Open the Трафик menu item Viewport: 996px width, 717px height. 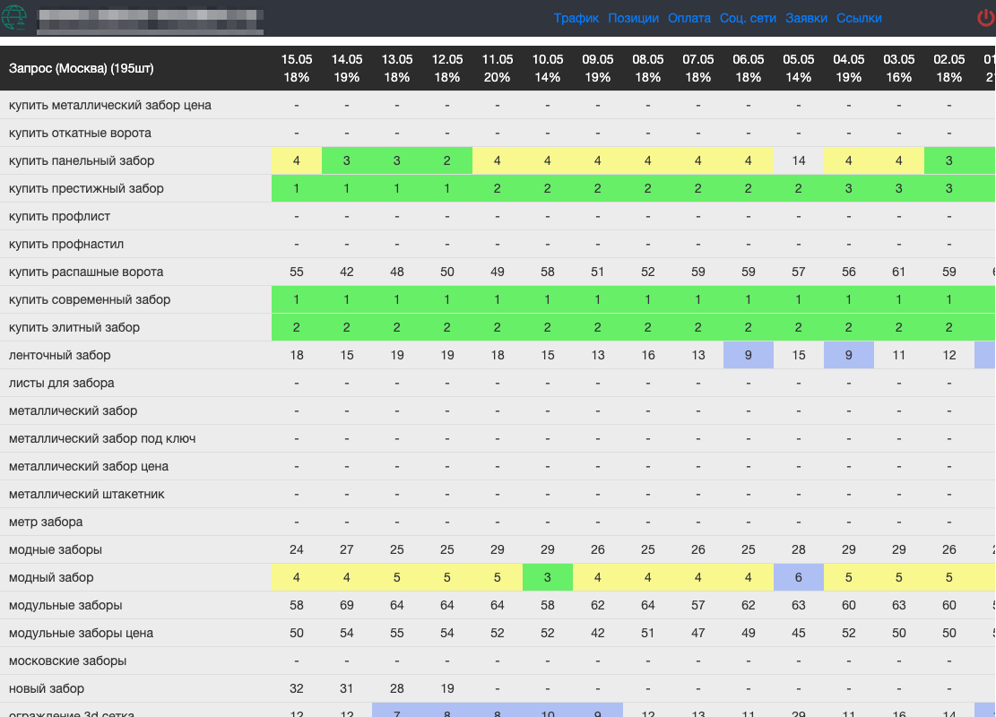pos(576,18)
